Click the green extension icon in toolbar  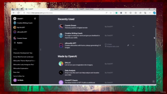tap(116, 13)
